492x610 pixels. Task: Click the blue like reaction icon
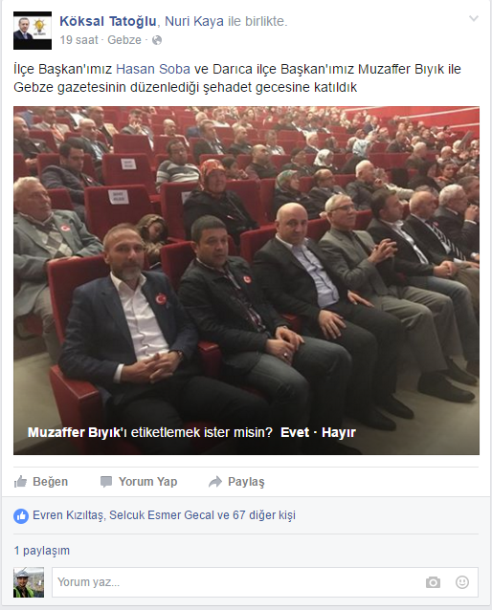[x=21, y=516]
